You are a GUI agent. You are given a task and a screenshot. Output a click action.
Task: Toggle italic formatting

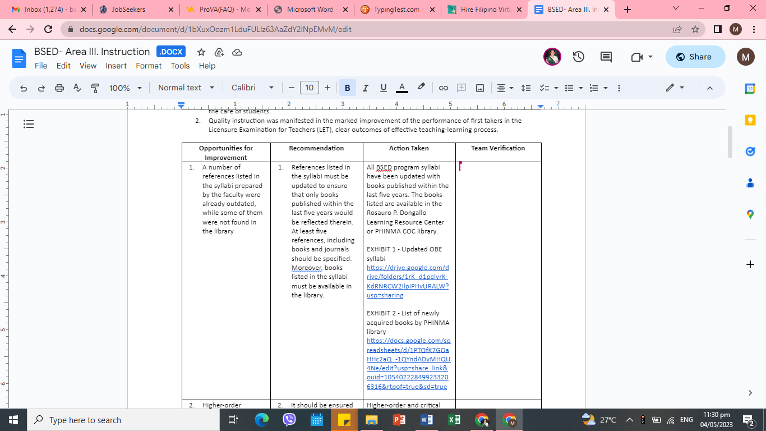pos(366,88)
